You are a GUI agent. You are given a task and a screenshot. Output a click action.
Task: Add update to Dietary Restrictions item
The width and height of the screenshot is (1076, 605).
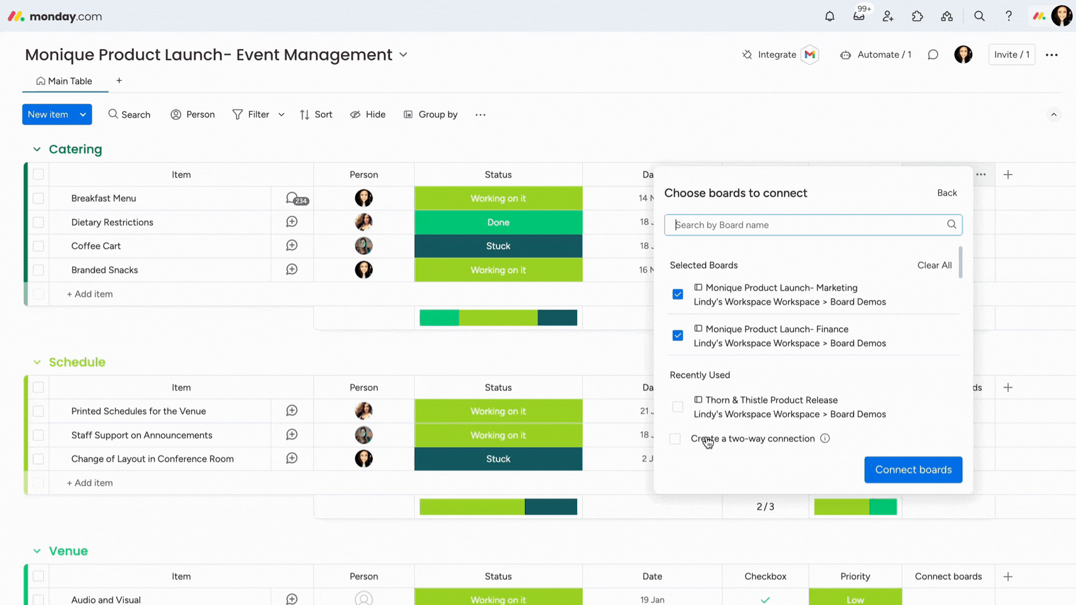tap(292, 222)
